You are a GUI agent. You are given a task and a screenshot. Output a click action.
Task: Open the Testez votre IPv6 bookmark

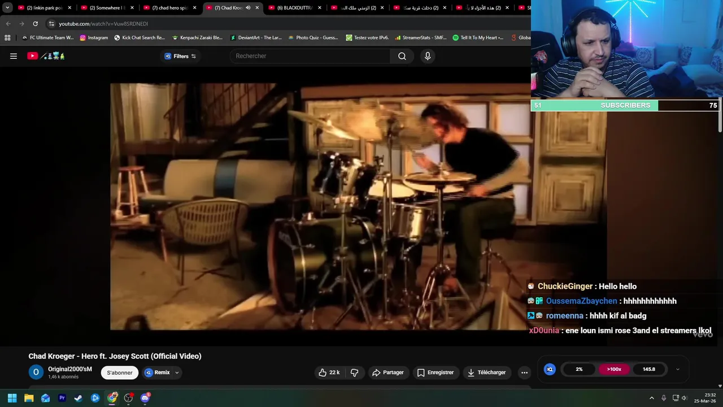[x=367, y=38]
